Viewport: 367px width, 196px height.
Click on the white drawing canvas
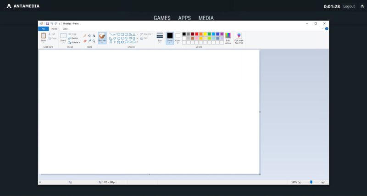pyautogui.click(x=149, y=112)
